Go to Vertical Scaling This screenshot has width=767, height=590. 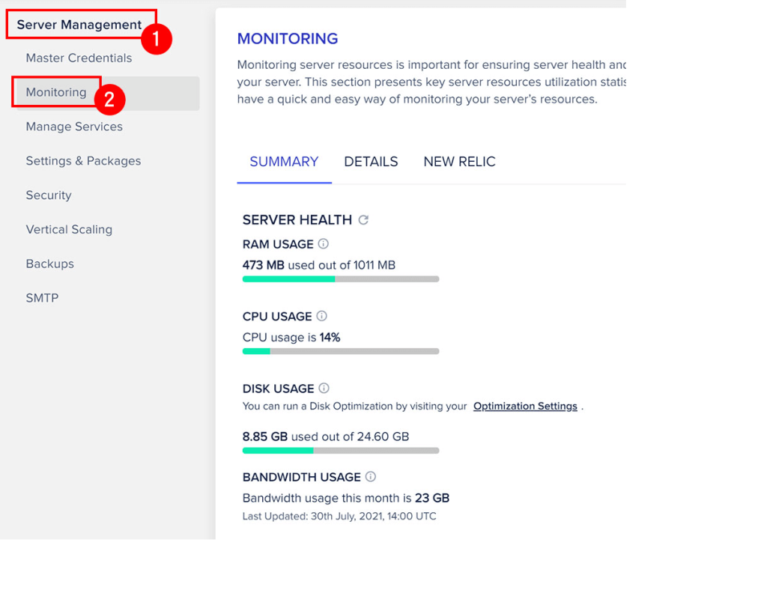[69, 229]
